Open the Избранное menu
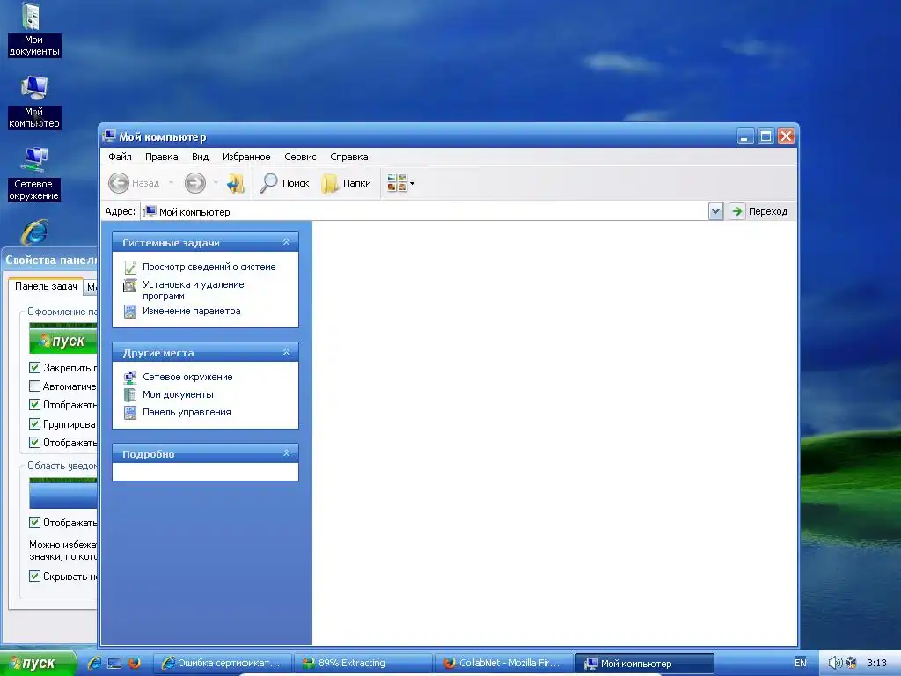The width and height of the screenshot is (901, 676). point(246,157)
